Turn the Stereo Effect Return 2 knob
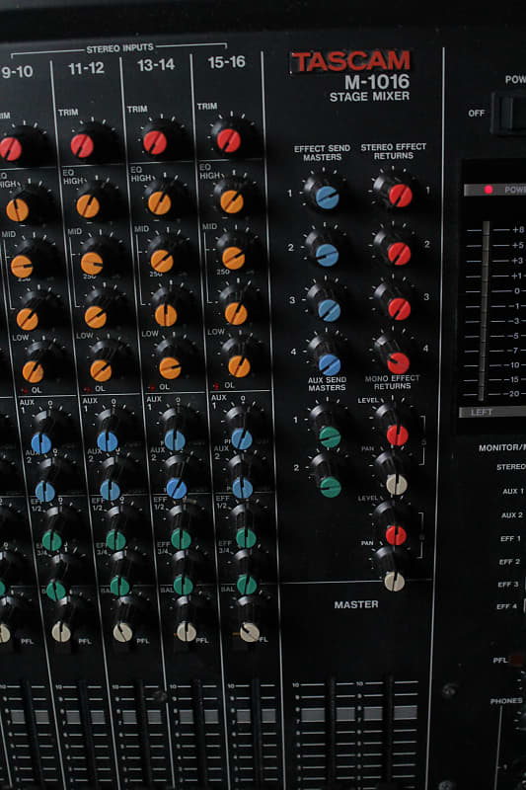The width and height of the screenshot is (526, 790). [399, 254]
